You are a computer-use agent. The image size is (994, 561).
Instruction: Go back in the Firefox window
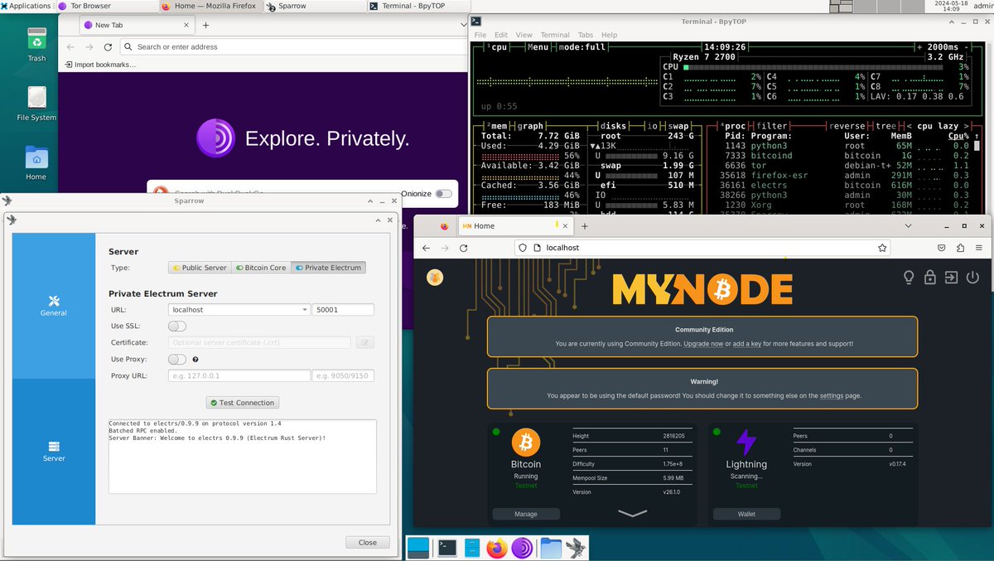(x=426, y=248)
